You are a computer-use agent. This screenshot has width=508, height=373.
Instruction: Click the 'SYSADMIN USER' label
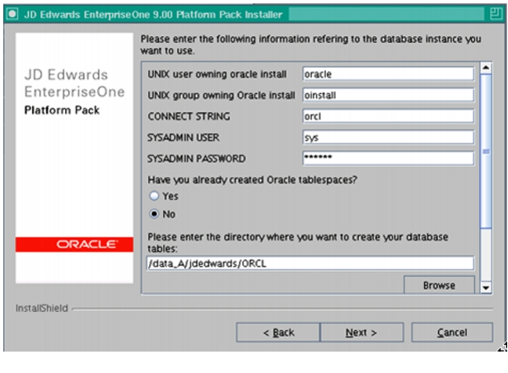184,138
